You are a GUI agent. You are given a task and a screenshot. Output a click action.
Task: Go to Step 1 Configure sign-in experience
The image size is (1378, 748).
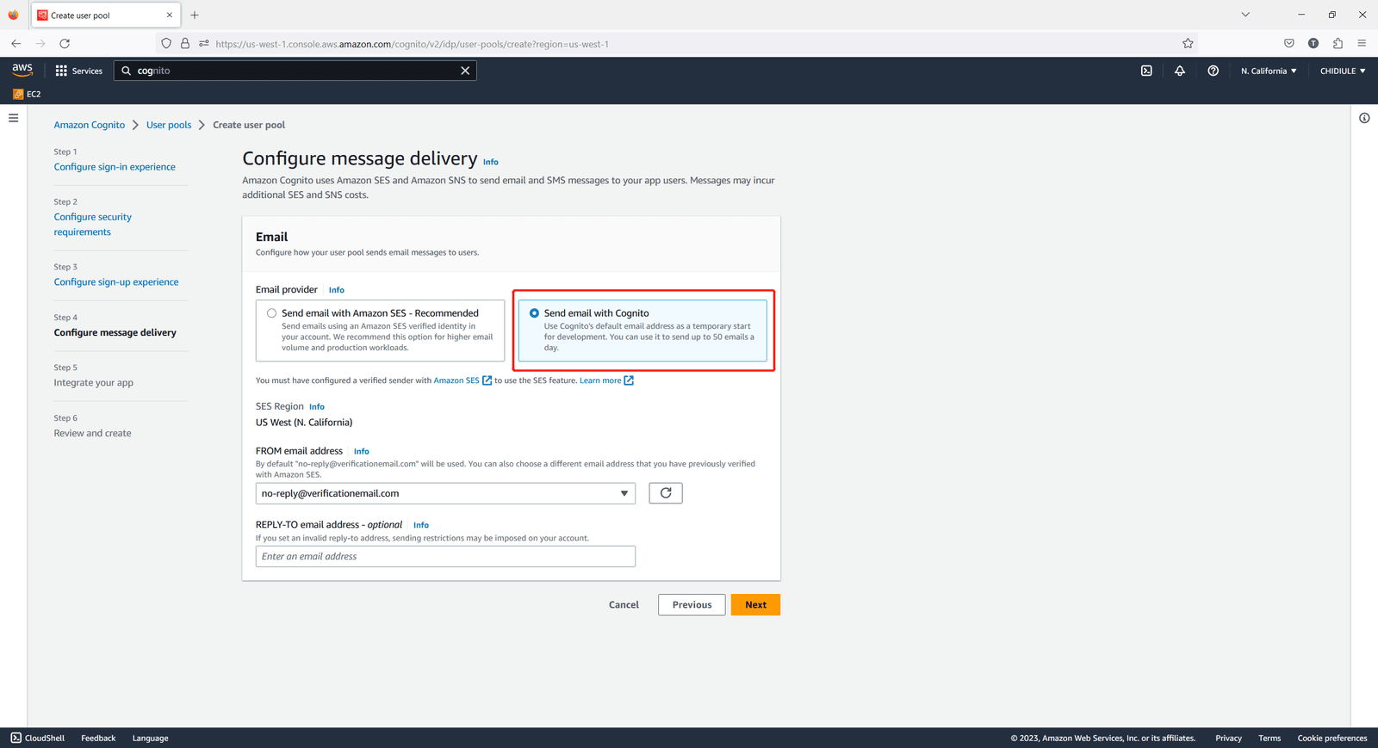(115, 167)
